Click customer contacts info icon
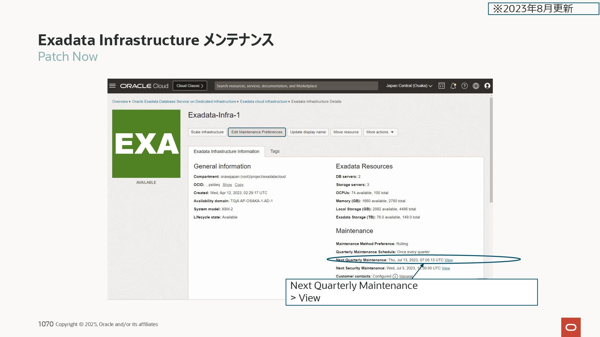The image size is (600, 337). [x=395, y=276]
